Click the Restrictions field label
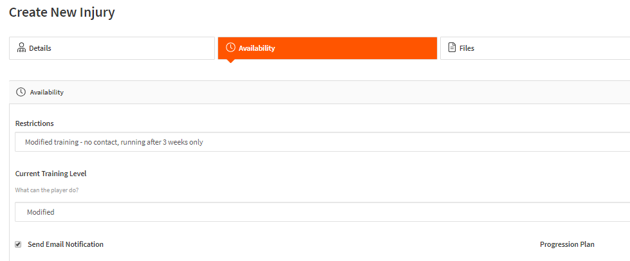The width and height of the screenshot is (630, 261). (x=35, y=123)
